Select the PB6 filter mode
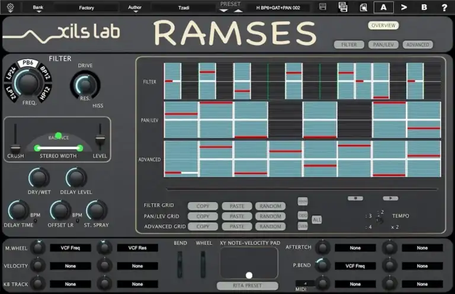Viewport: 455px width, 294px height. click(28, 63)
